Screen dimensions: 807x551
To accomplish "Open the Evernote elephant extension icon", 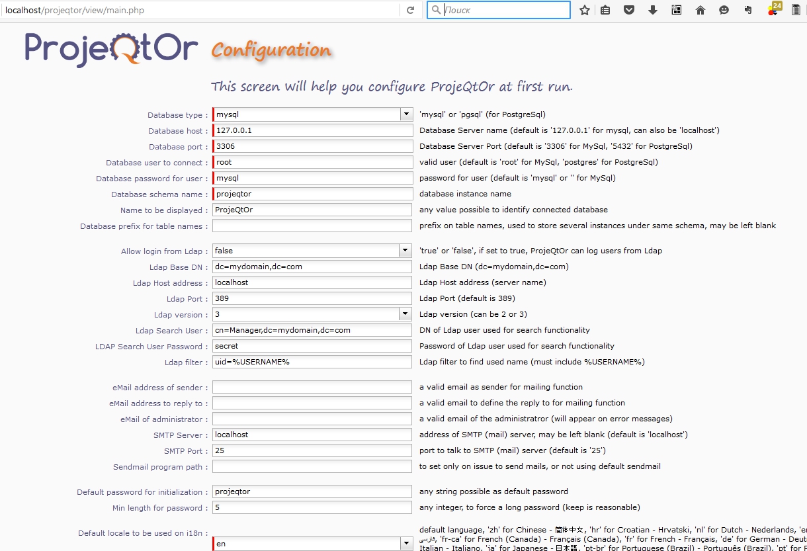I will (748, 10).
